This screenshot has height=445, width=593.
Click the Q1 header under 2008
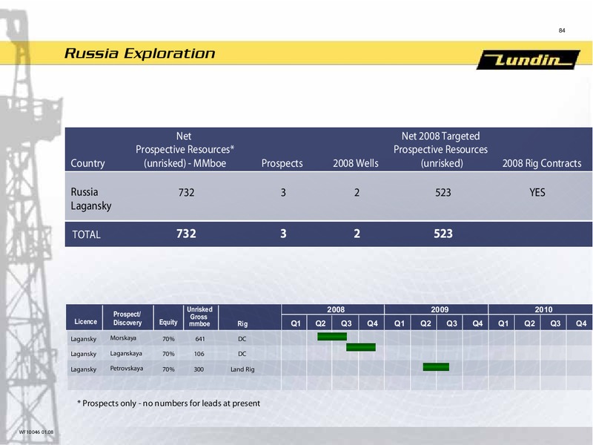(x=295, y=323)
